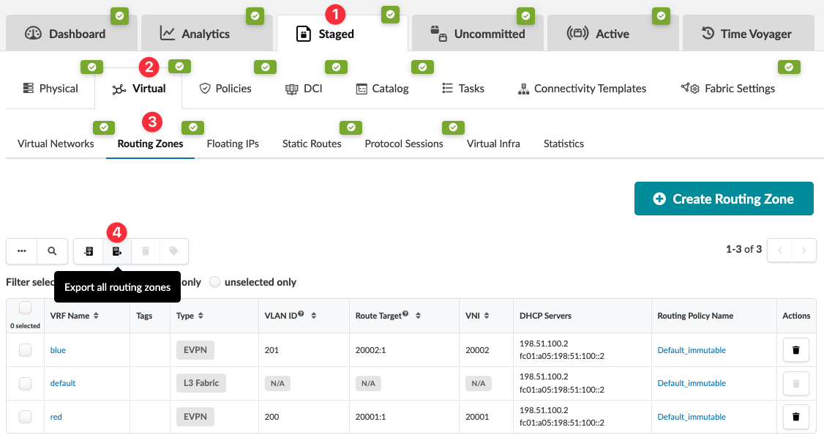This screenshot has height=441, width=824.
Task: Click the Route Target help icon
Action: click(x=405, y=314)
